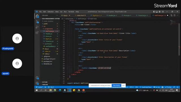Image resolution: width=181 pixels, height=102 pixels.
Task: Click Go Live in status bar
Action: 157,87
